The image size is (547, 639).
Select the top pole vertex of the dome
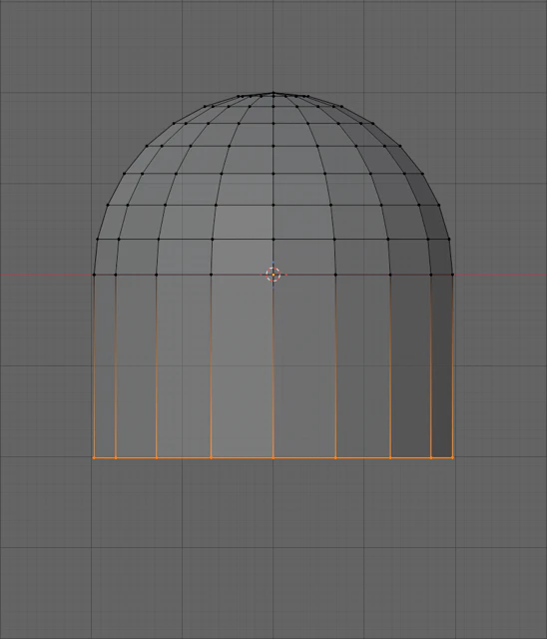pyautogui.click(x=273, y=93)
